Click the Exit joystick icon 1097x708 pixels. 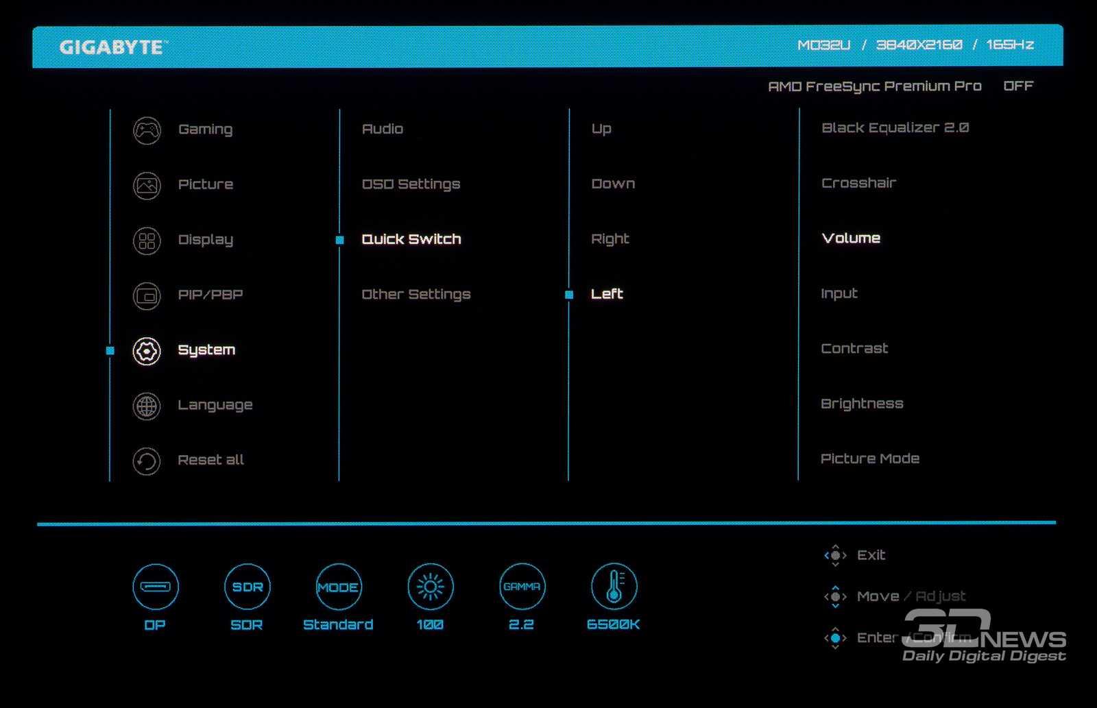point(835,555)
